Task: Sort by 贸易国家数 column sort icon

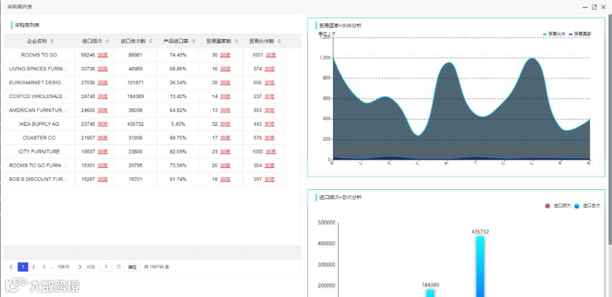Action: [236, 41]
